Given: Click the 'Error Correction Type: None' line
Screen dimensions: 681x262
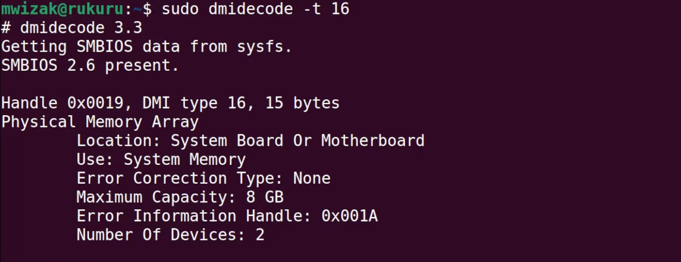Looking at the screenshot, I should (203, 178).
